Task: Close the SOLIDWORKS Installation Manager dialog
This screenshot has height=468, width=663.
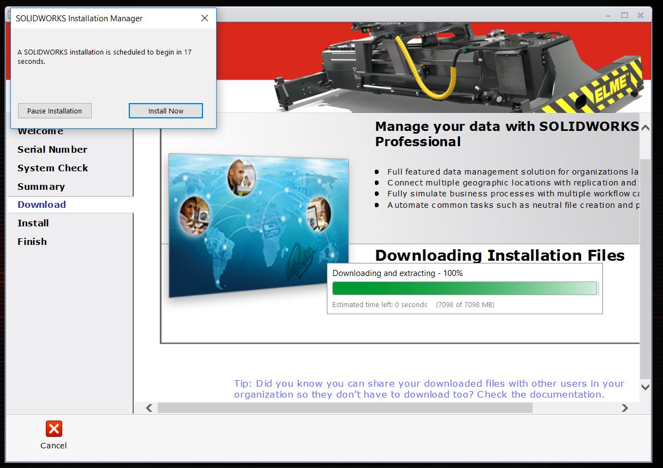Action: click(205, 18)
